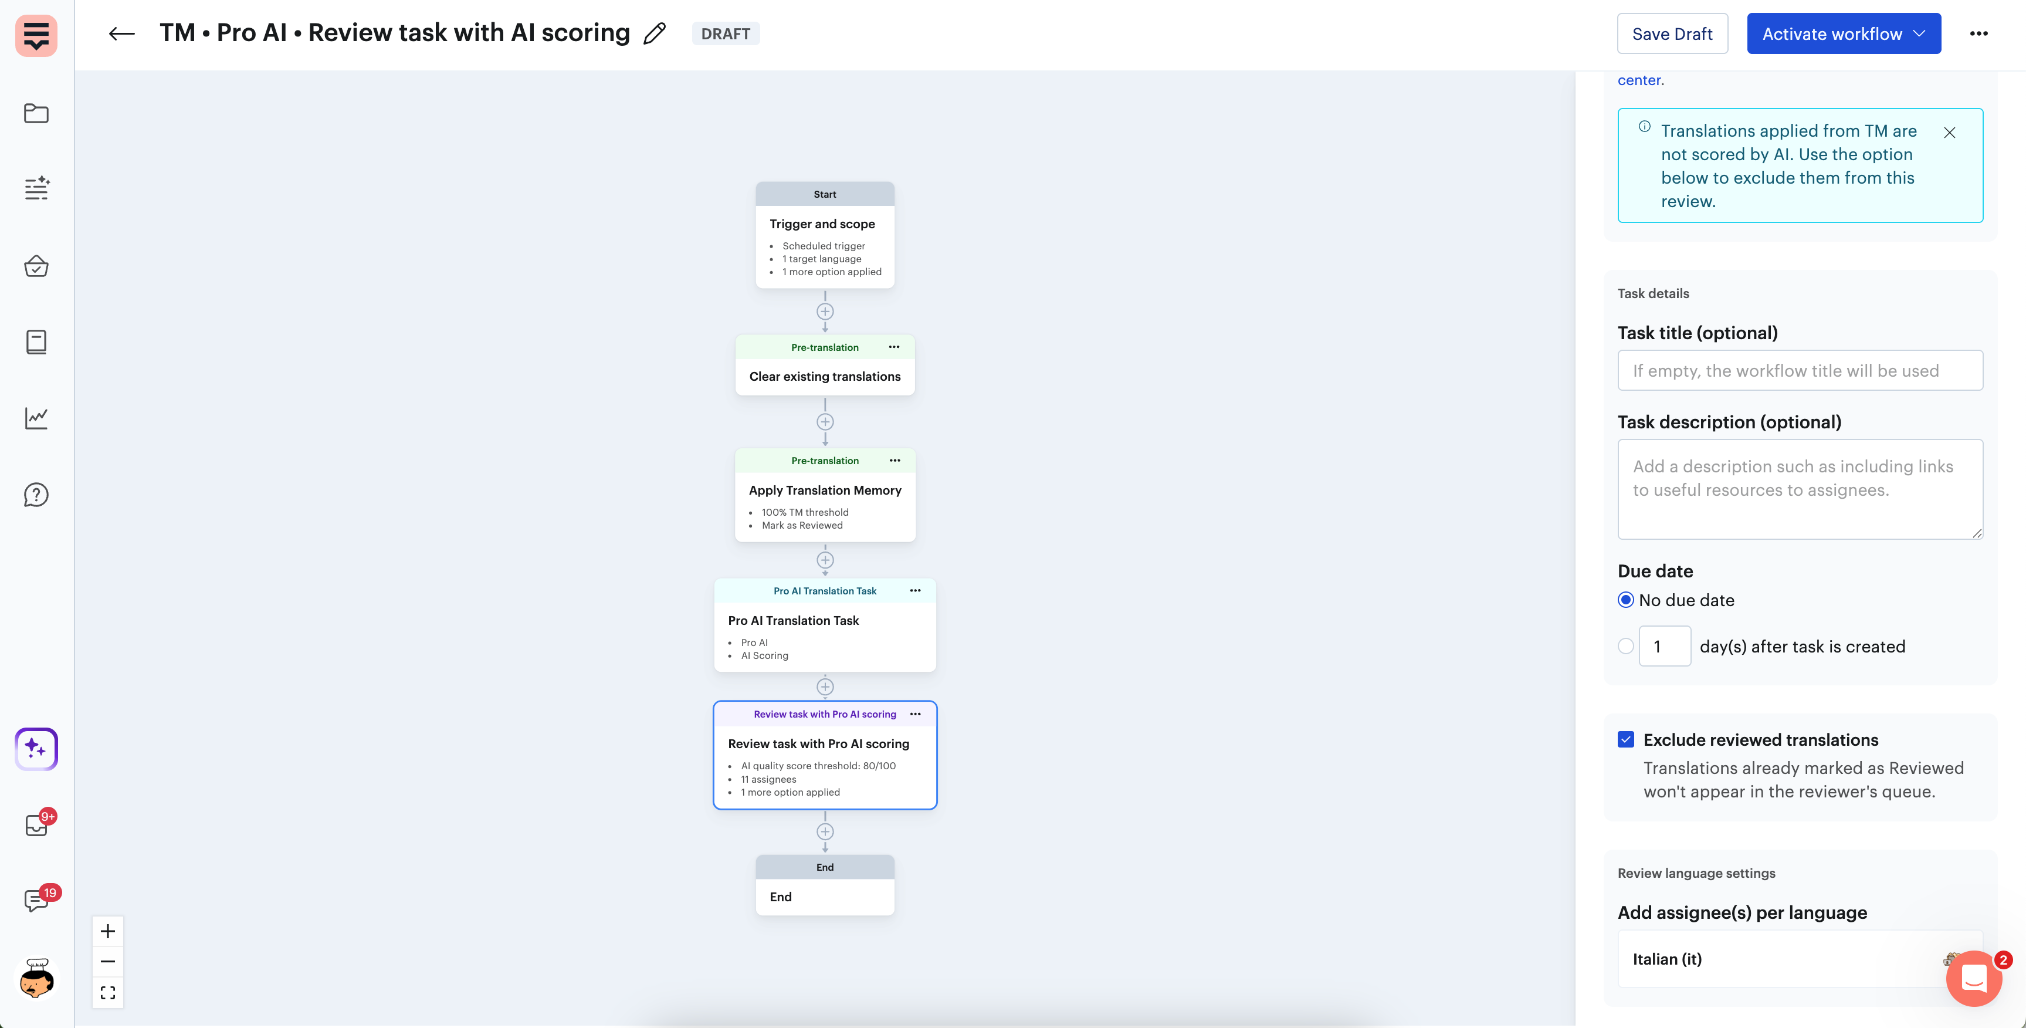Viewport: 2026px width, 1028px height.
Task: Click into the Task title input field
Action: click(1800, 370)
